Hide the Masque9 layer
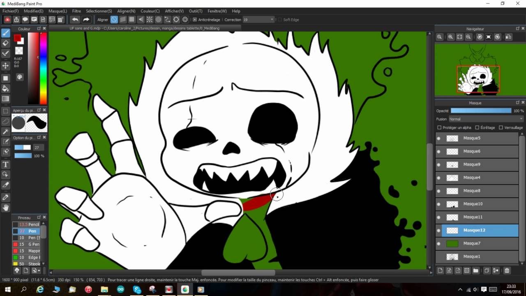This screenshot has height=296, width=526. pyautogui.click(x=438, y=165)
